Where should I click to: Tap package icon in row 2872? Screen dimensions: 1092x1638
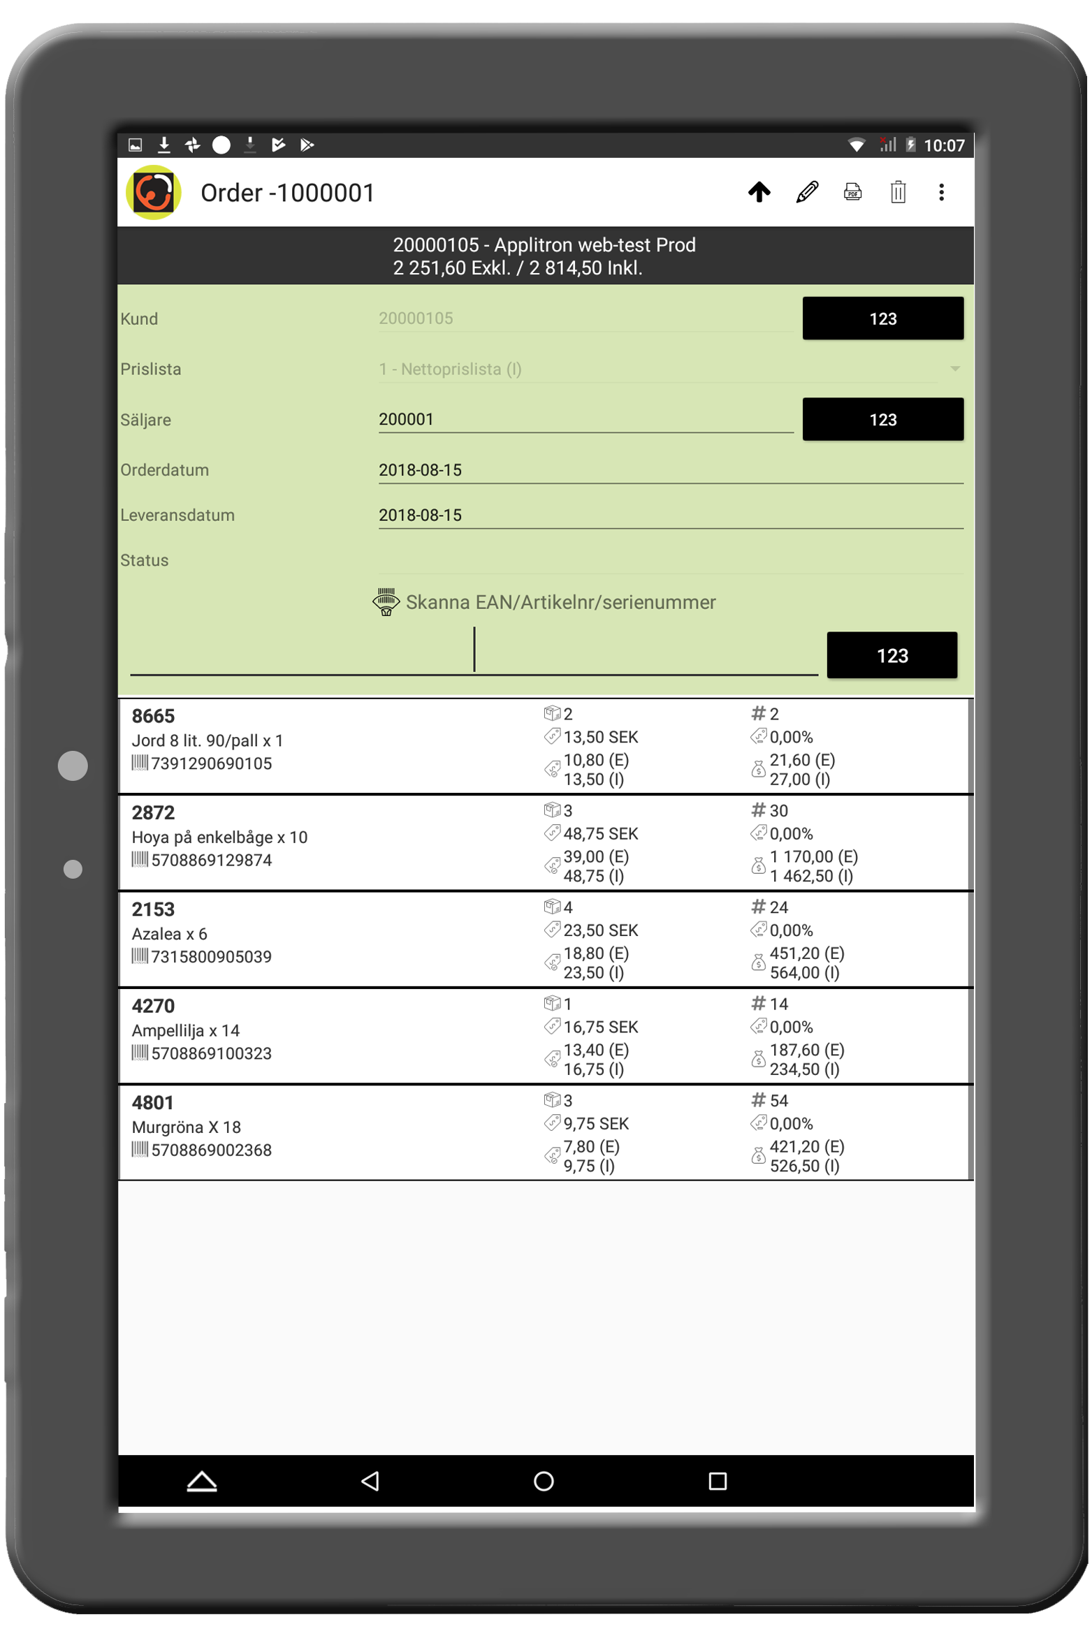point(552,809)
